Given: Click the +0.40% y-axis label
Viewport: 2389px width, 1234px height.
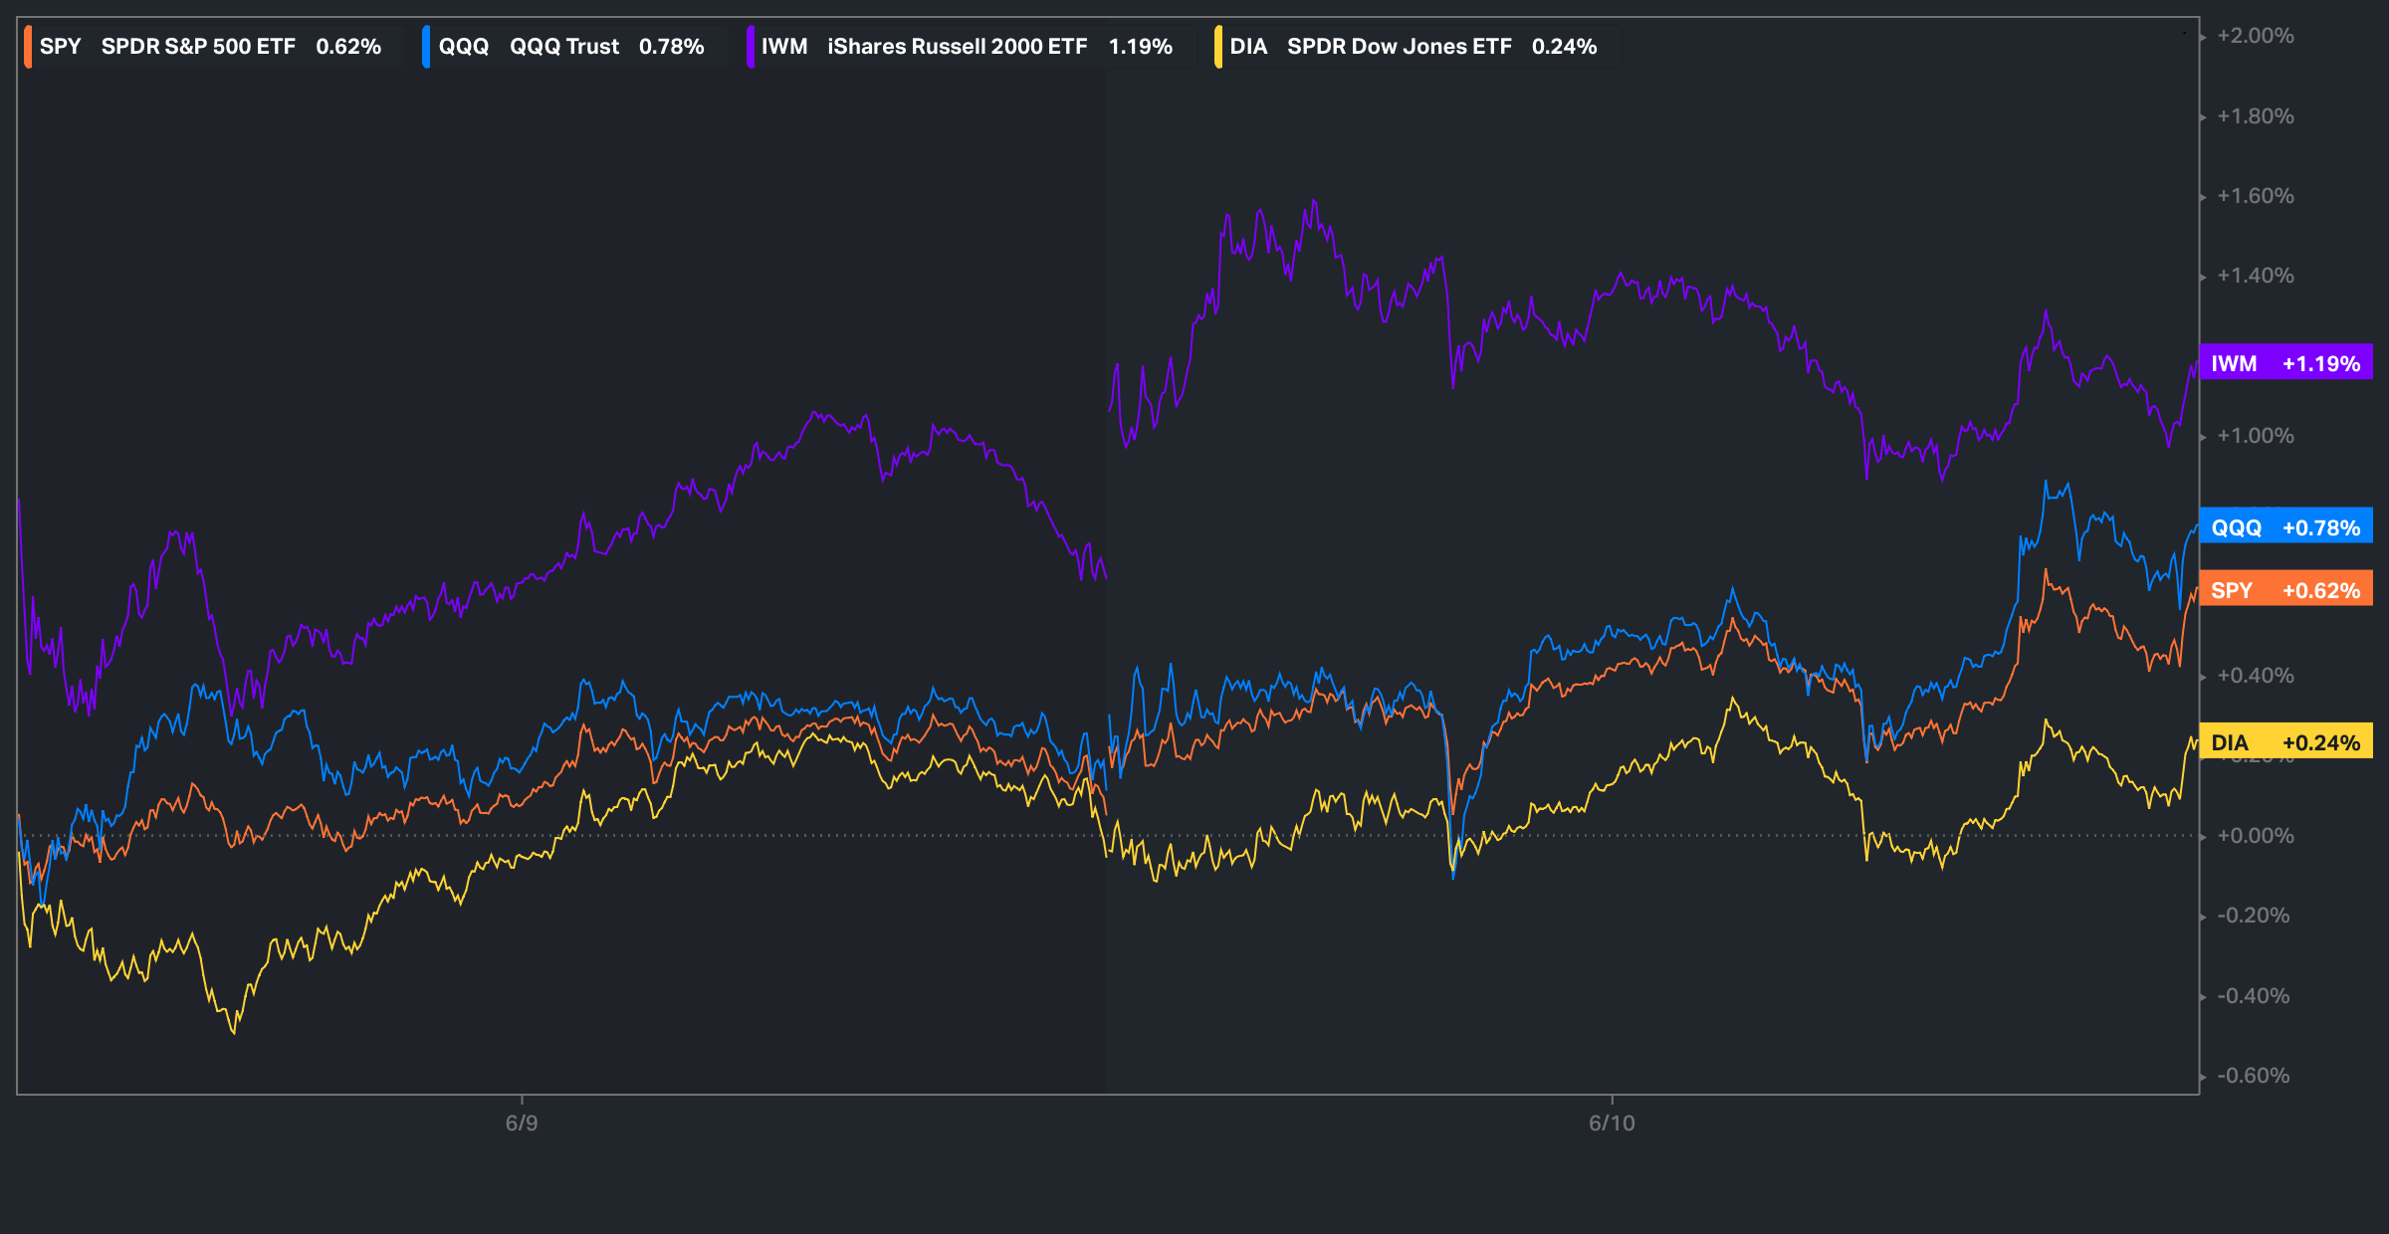Looking at the screenshot, I should [2256, 676].
